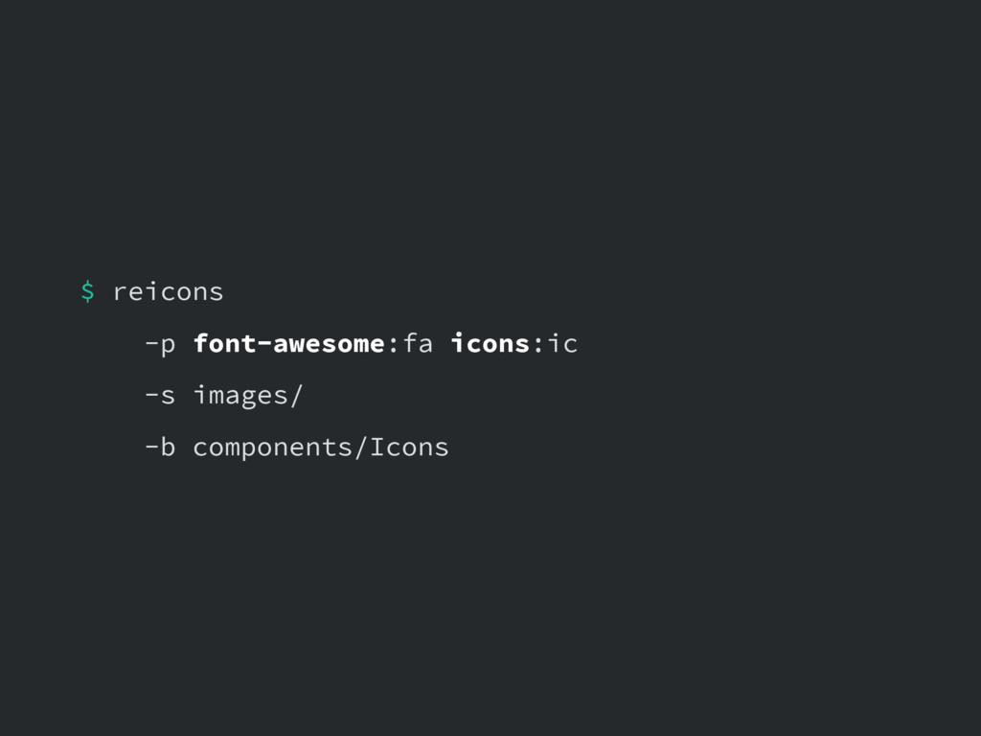
Task: Click the -s flag
Action: click(160, 396)
